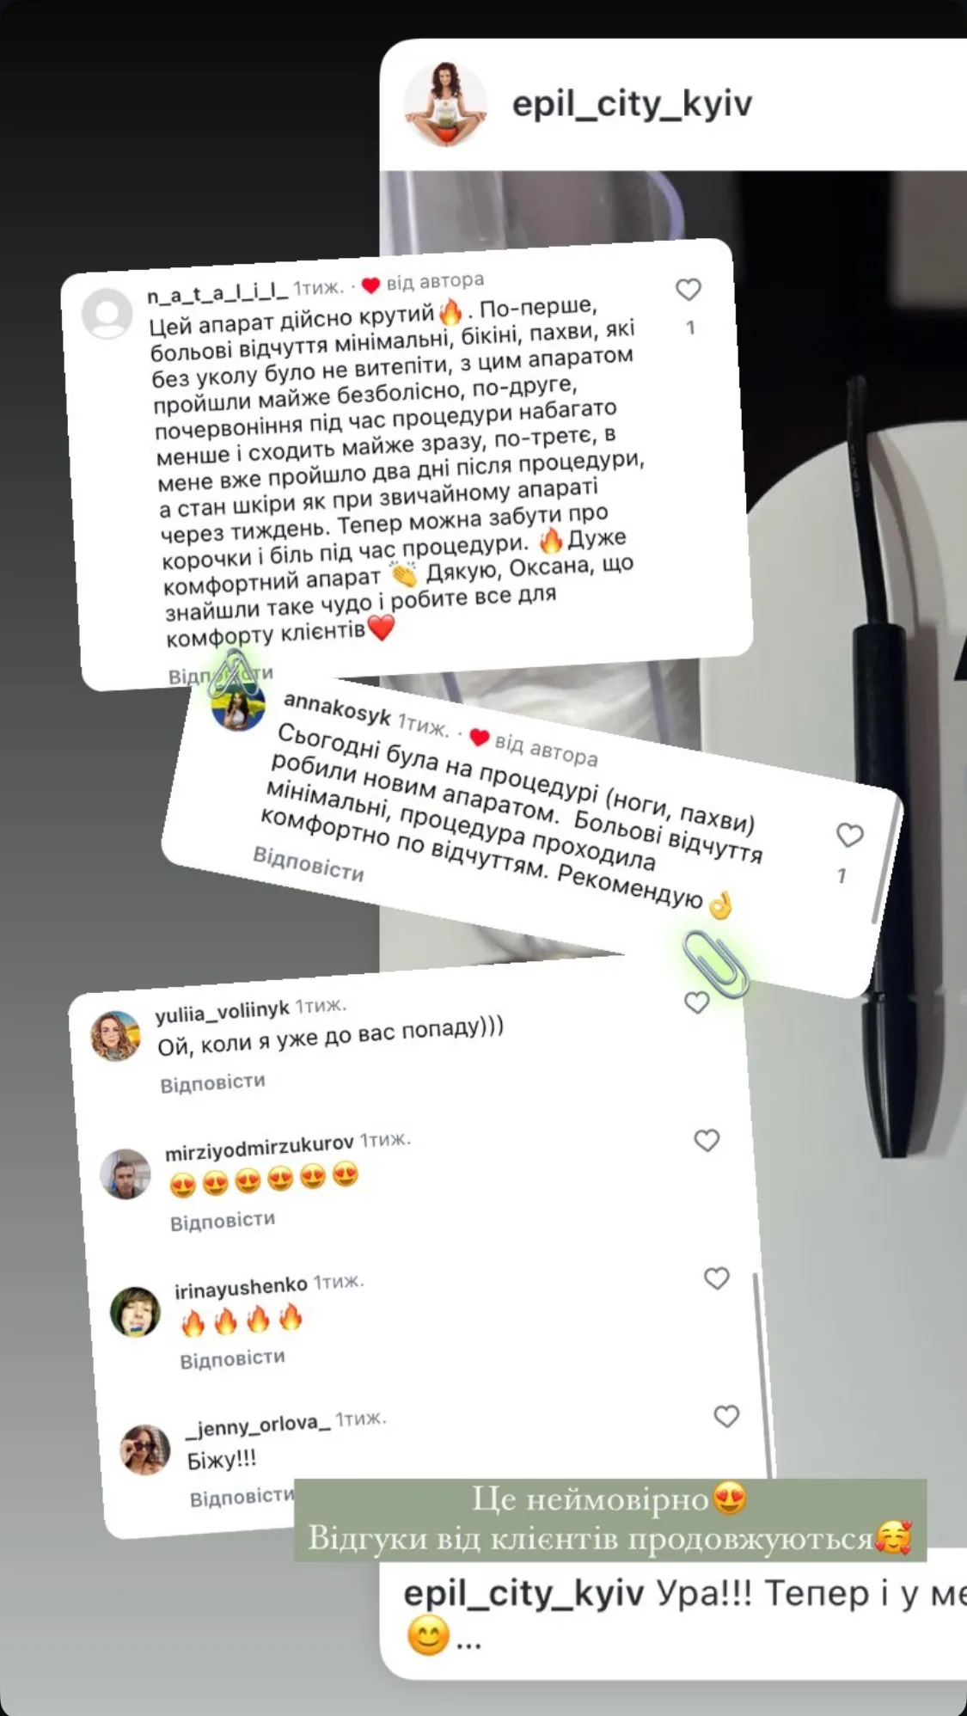Open the annakosyk username link
Viewport: 967px width, 1716px height.
[x=337, y=708]
